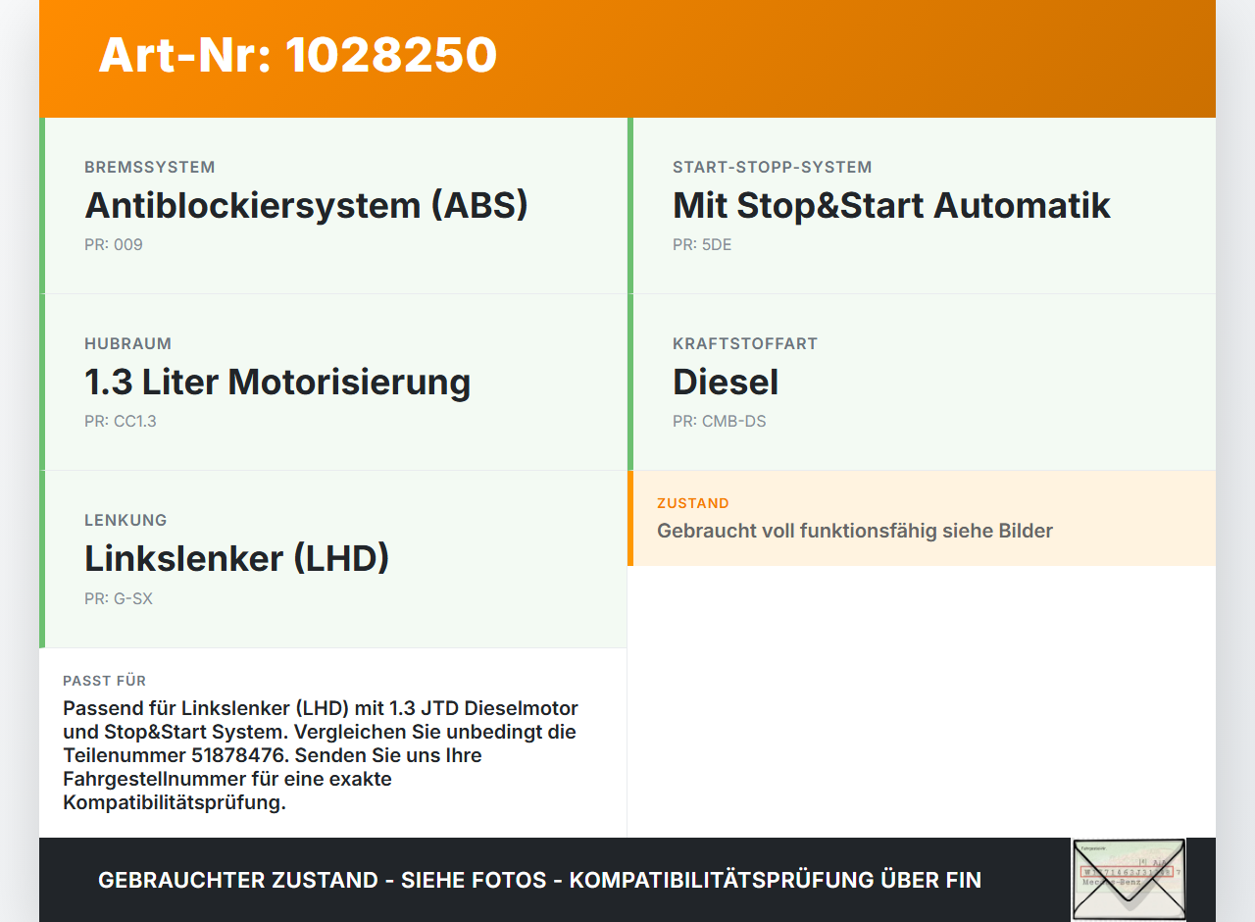The image size is (1255, 922).
Task: Click the PR: 009 code text
Action: [114, 245]
